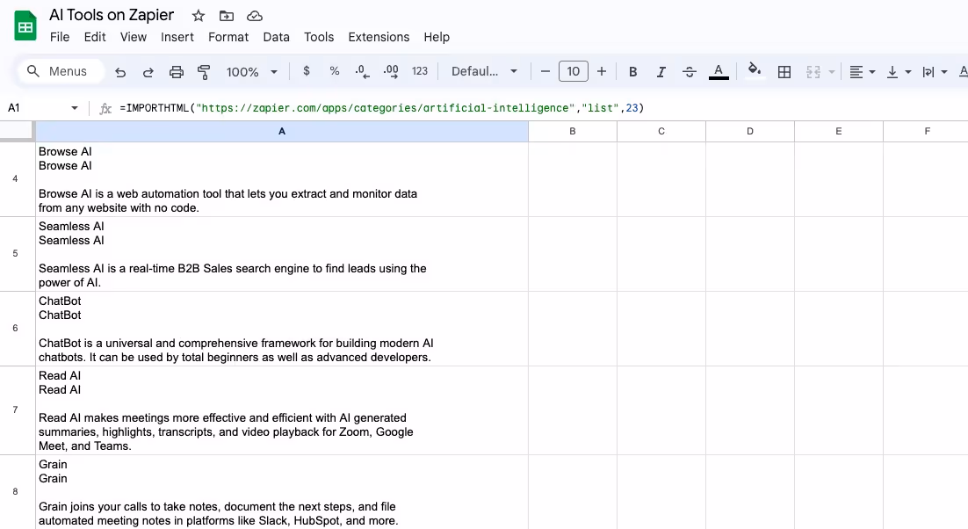Open the Insert menu
This screenshot has height=529, width=968.
(177, 37)
